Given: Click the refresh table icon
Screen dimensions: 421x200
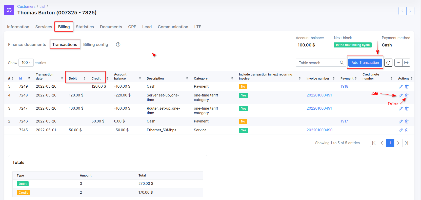Looking at the screenshot, I should pyautogui.click(x=388, y=63).
